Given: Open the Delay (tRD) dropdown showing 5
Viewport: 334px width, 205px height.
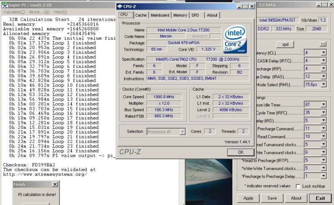Looking at the screenshot, I should point(323,120).
